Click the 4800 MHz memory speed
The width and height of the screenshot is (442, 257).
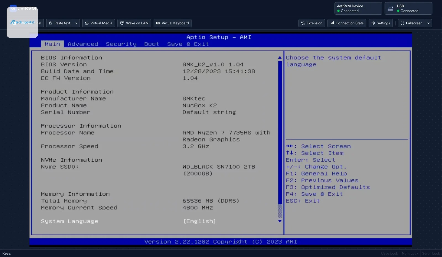[198, 208]
